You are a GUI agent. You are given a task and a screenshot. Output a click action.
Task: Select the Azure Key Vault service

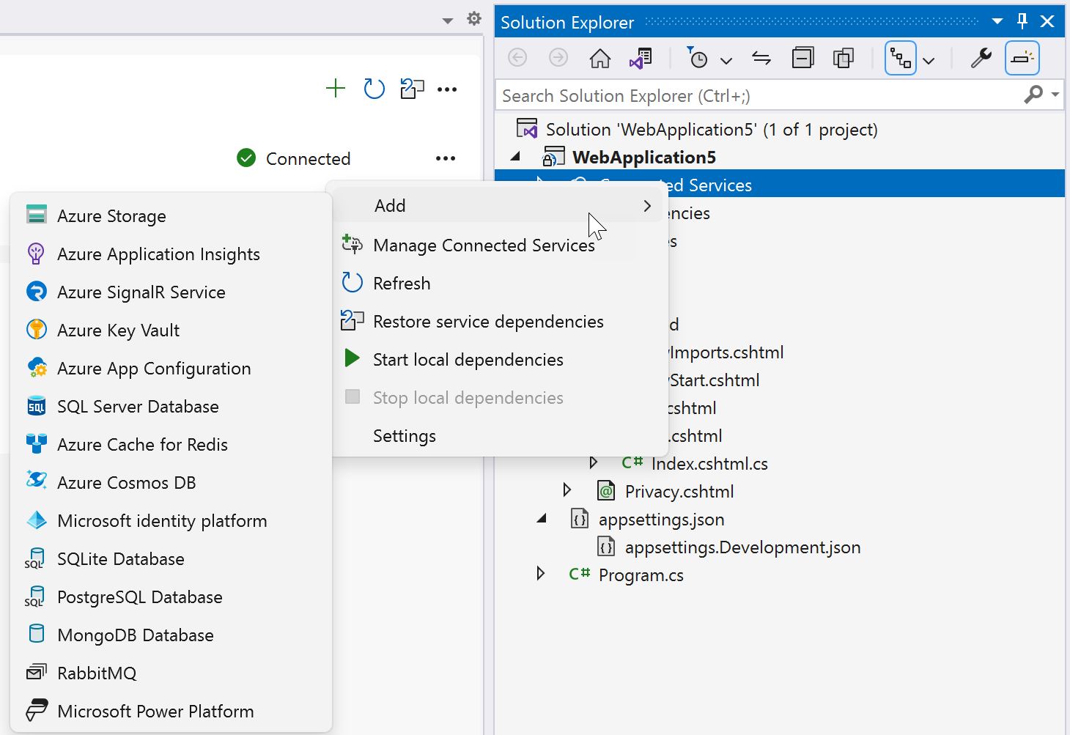118,330
